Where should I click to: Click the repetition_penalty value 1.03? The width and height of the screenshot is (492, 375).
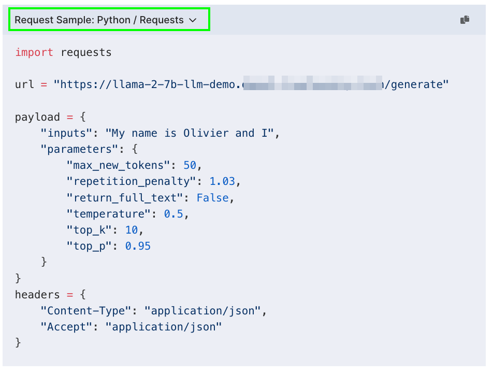click(222, 181)
